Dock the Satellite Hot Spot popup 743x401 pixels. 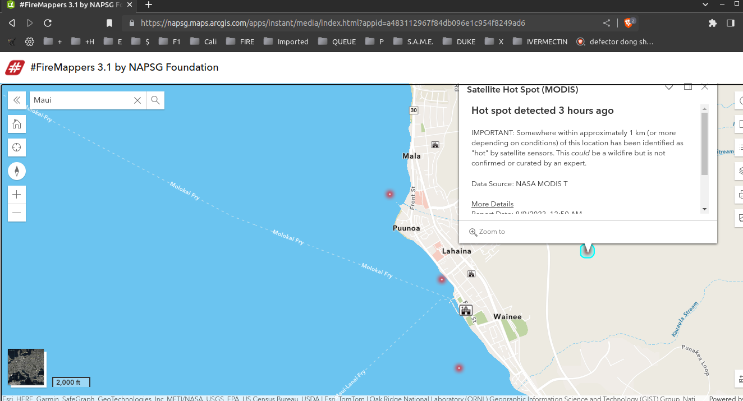[687, 87]
